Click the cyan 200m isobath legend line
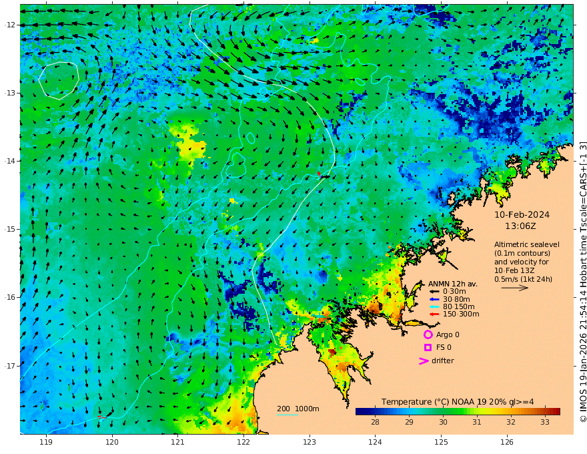Image resolution: width=587 pixels, height=454 pixels. pos(287,415)
